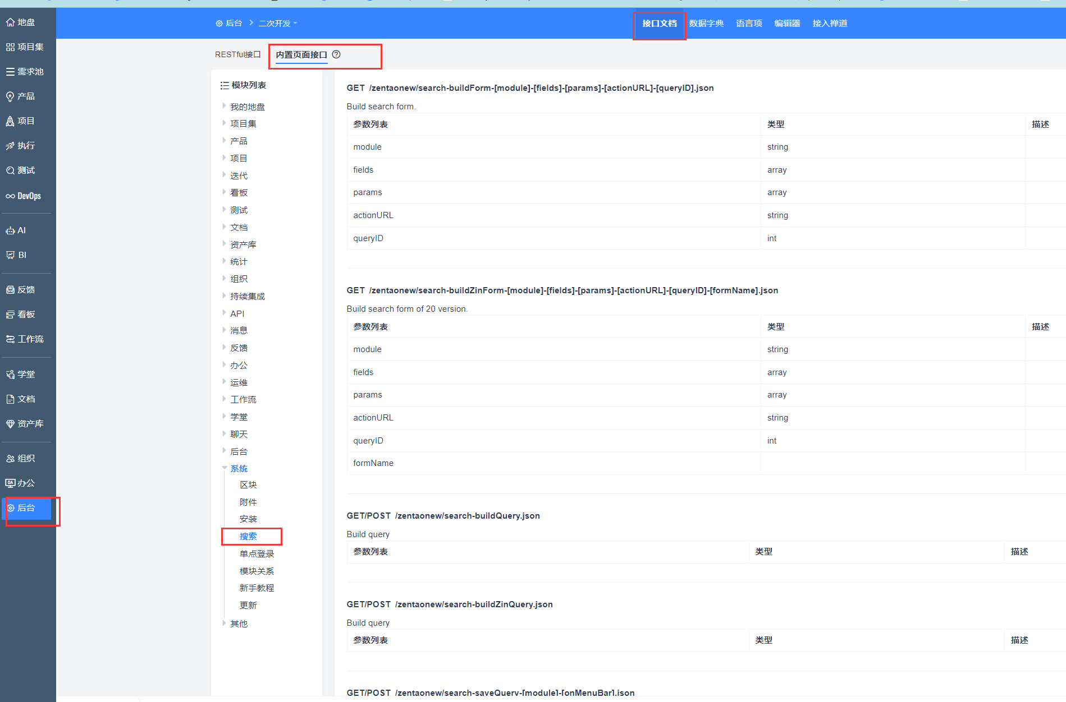The width and height of the screenshot is (1066, 702).
Task: Expand the 我的地盘 tree node
Action: pos(224,105)
